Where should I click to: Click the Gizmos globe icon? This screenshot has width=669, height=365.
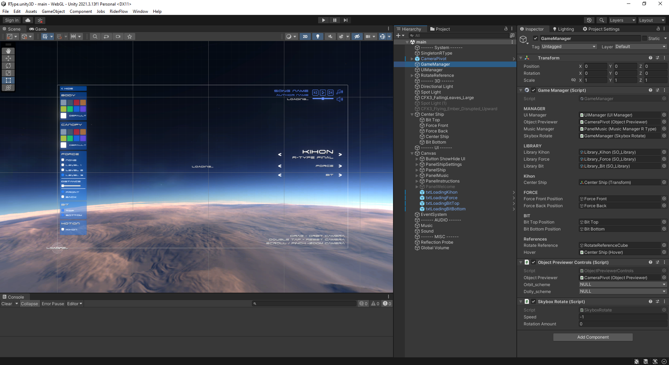pyautogui.click(x=383, y=36)
